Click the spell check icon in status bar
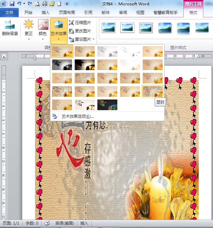This screenshot has height=228, width=213. point(47,223)
